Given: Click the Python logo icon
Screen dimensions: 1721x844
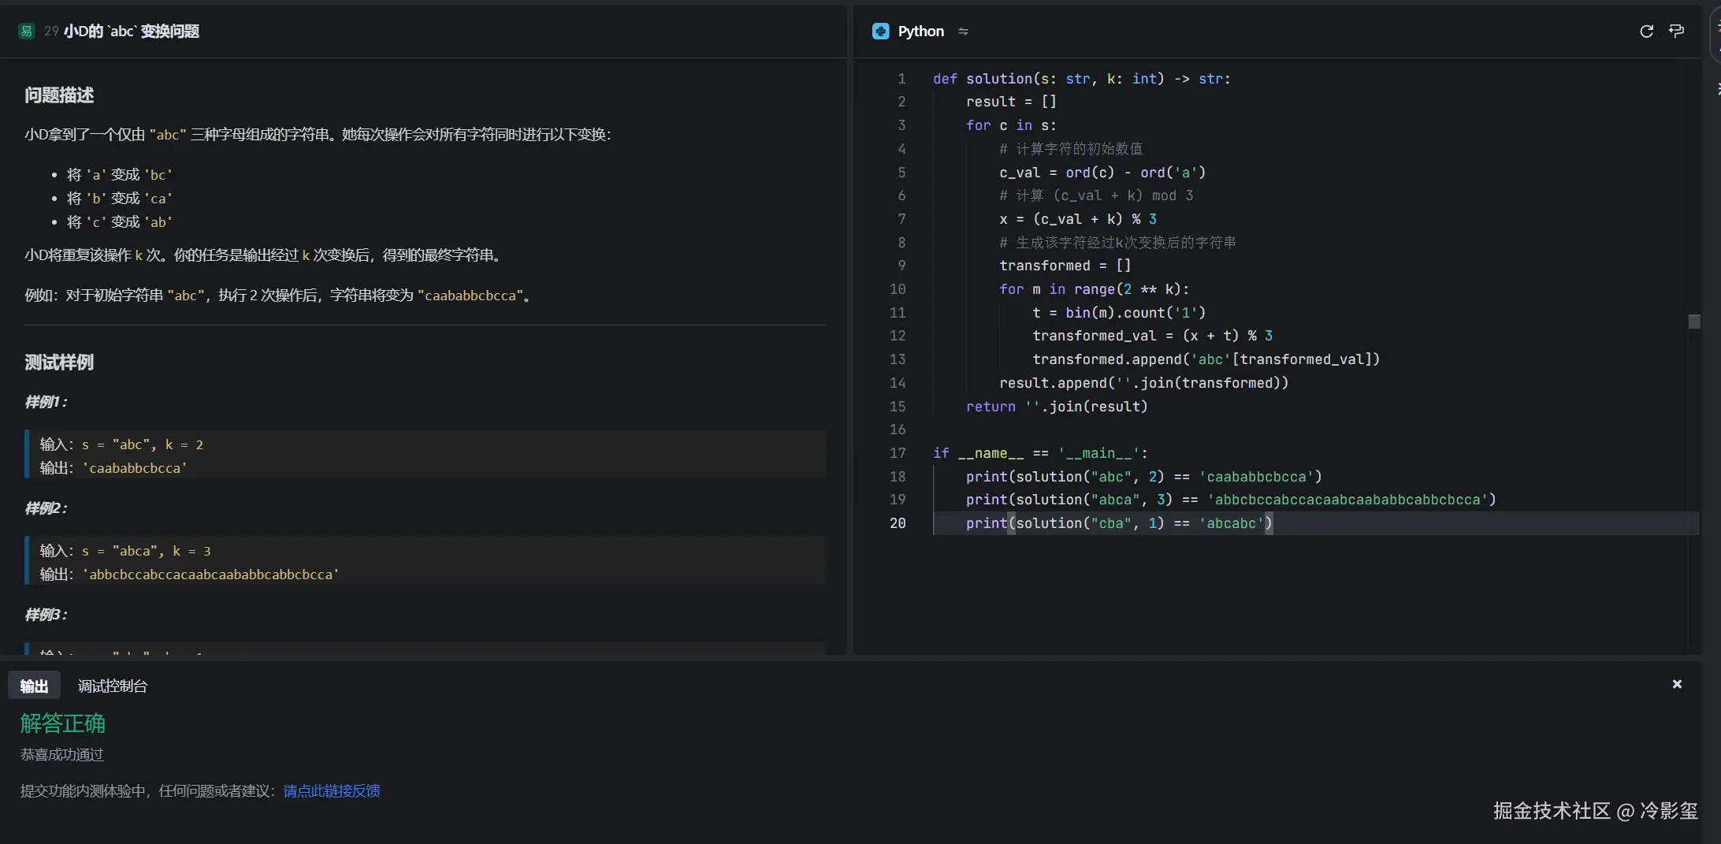Looking at the screenshot, I should 880,32.
